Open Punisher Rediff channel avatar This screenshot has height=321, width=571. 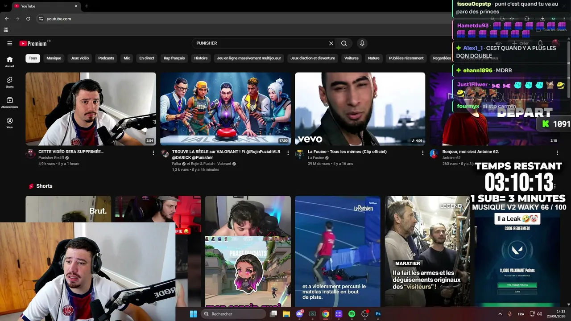point(30,154)
